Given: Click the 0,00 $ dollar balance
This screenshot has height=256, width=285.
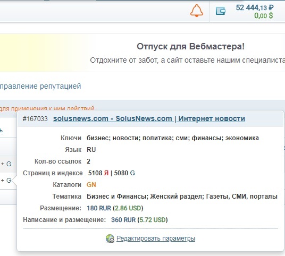Looking at the screenshot, I should tap(264, 15).
